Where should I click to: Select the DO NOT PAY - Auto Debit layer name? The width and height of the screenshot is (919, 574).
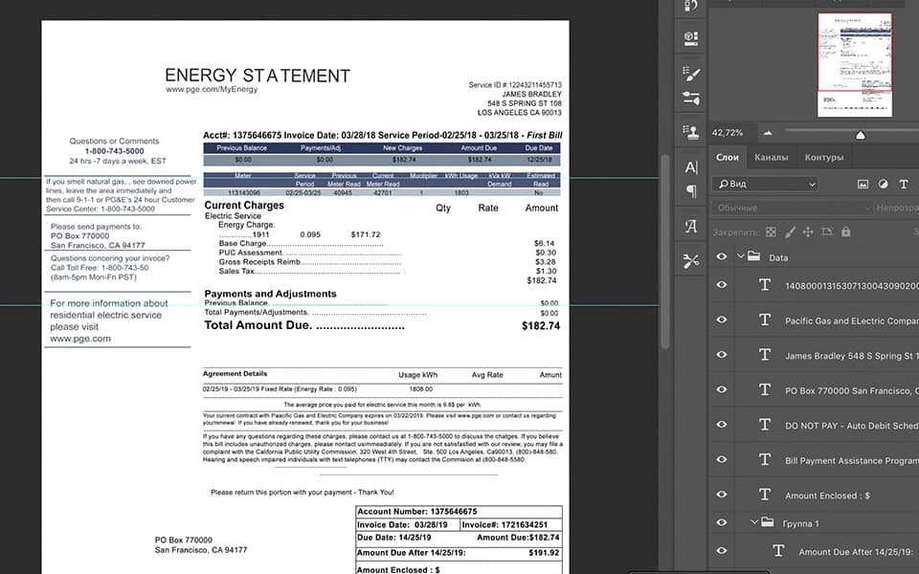point(852,426)
